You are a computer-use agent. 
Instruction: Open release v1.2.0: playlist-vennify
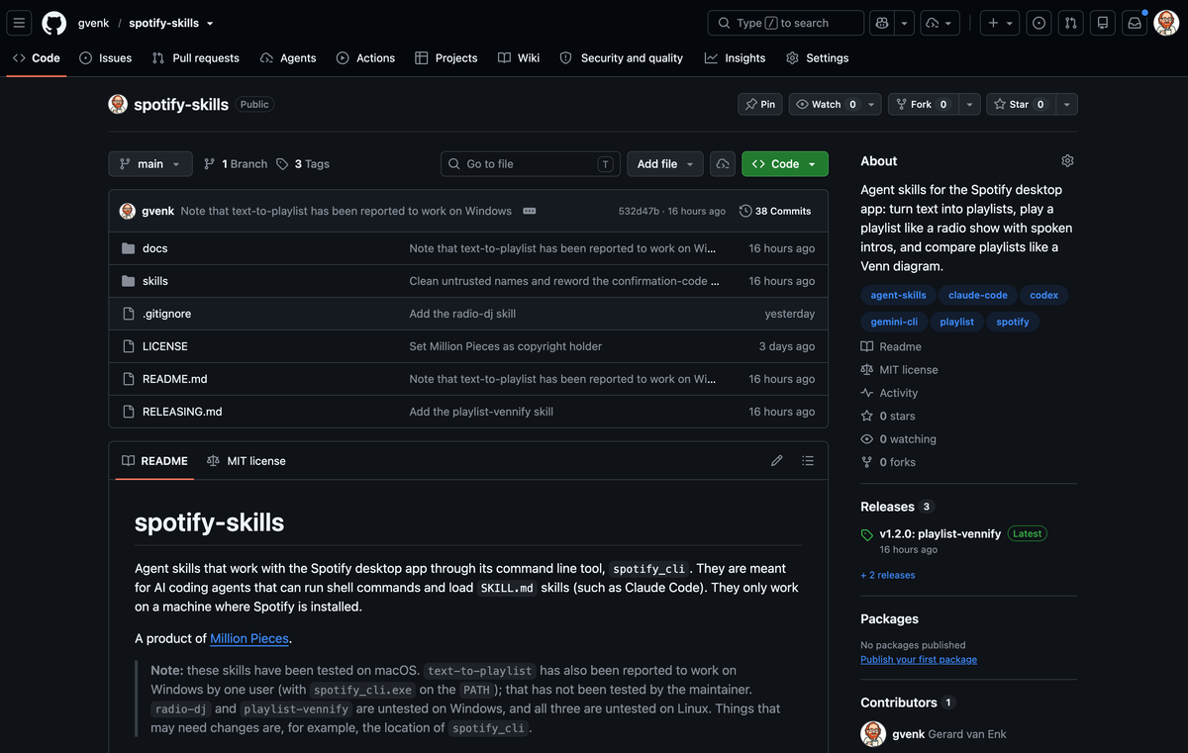click(940, 533)
